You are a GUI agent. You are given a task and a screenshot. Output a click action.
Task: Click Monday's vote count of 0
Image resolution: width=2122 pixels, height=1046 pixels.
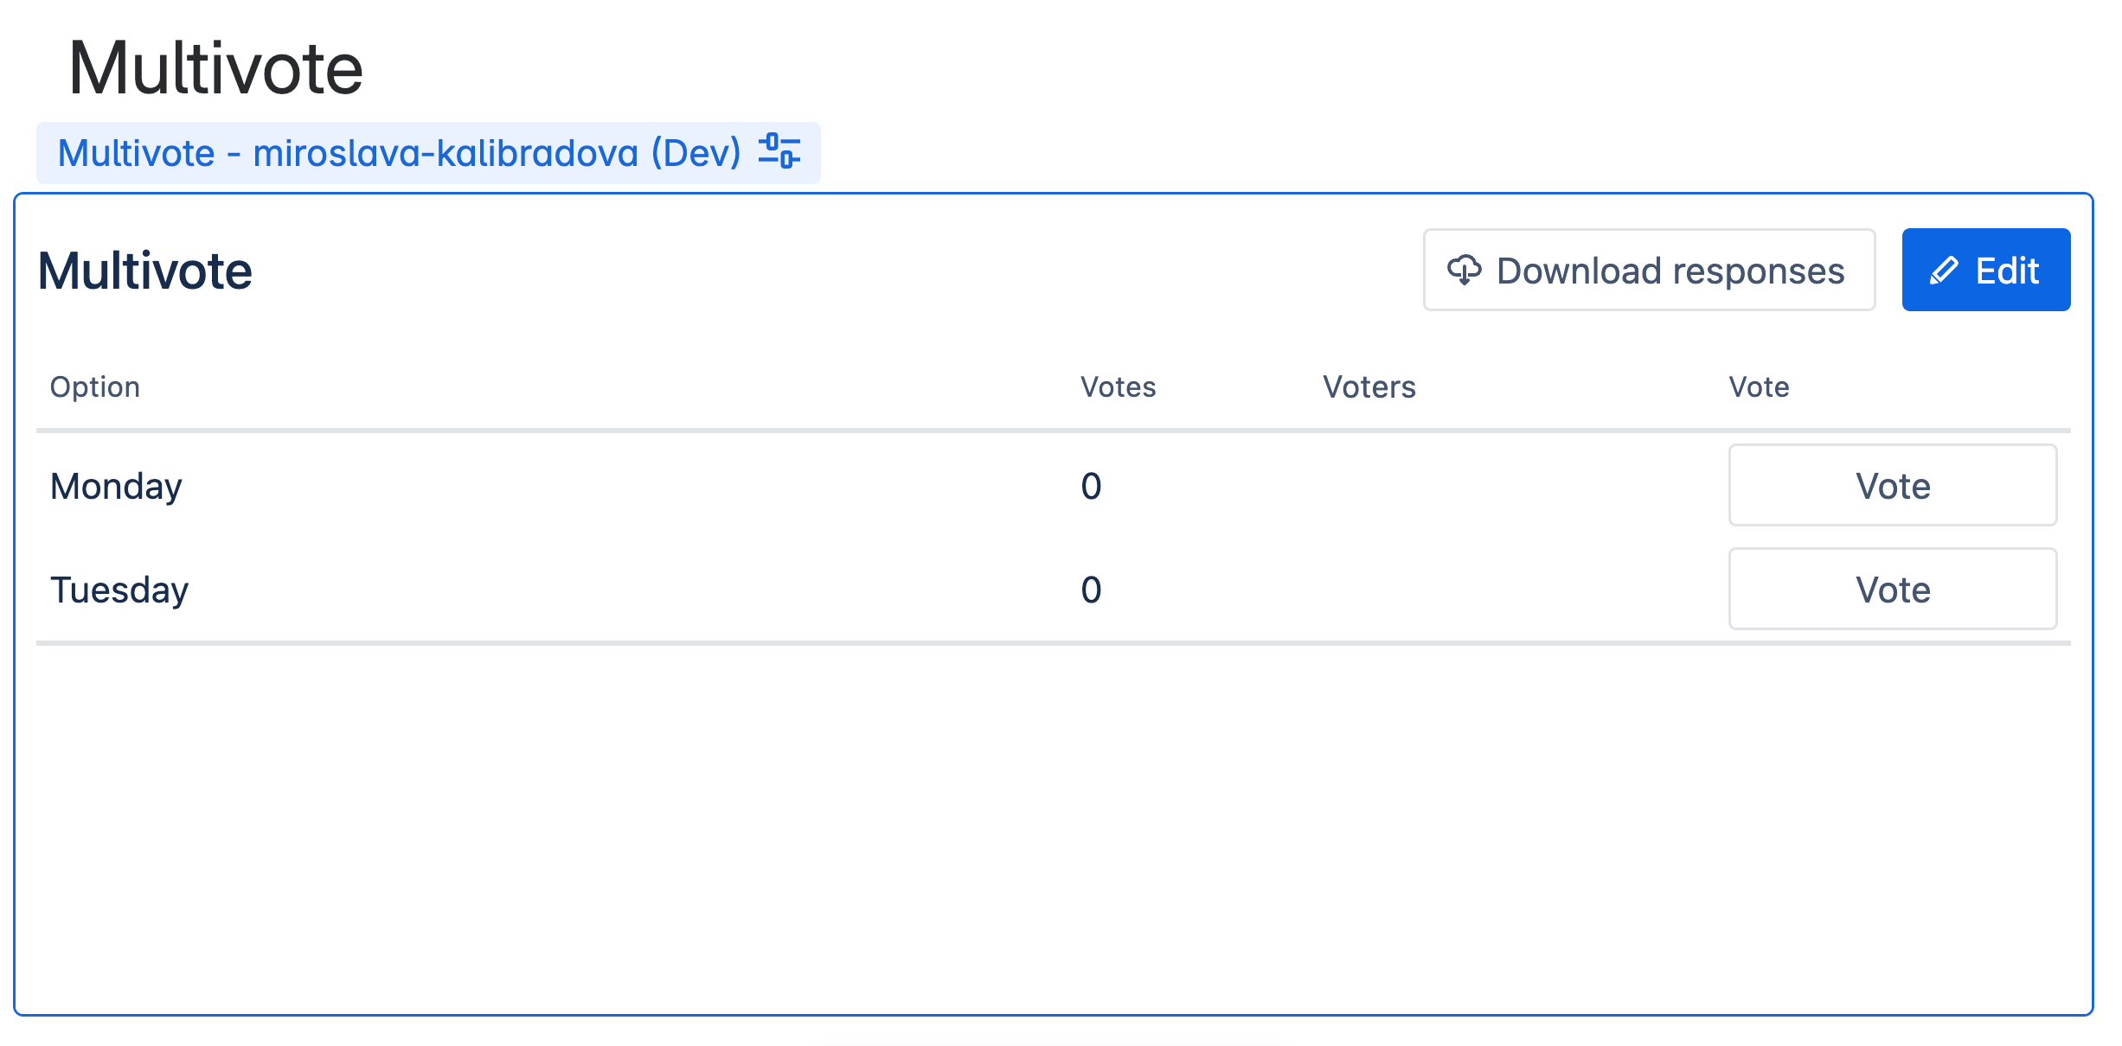1091,486
